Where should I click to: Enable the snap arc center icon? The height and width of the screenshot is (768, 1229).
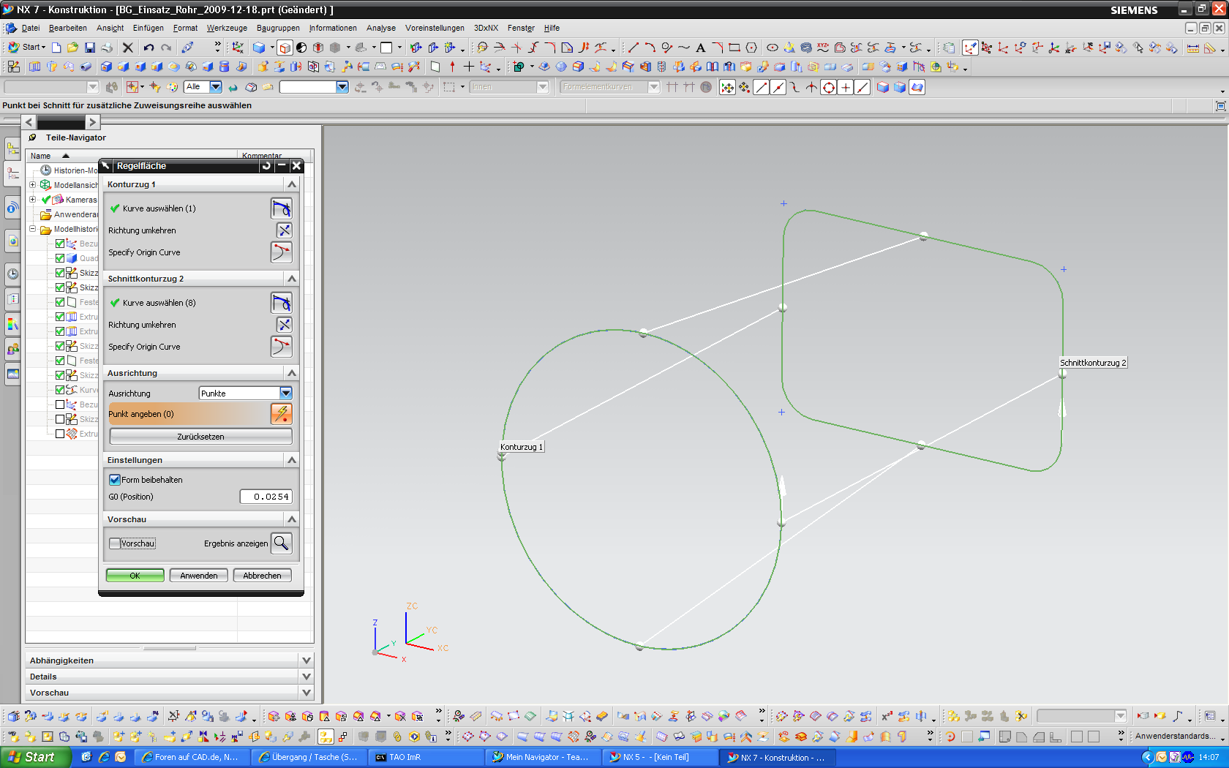point(829,87)
